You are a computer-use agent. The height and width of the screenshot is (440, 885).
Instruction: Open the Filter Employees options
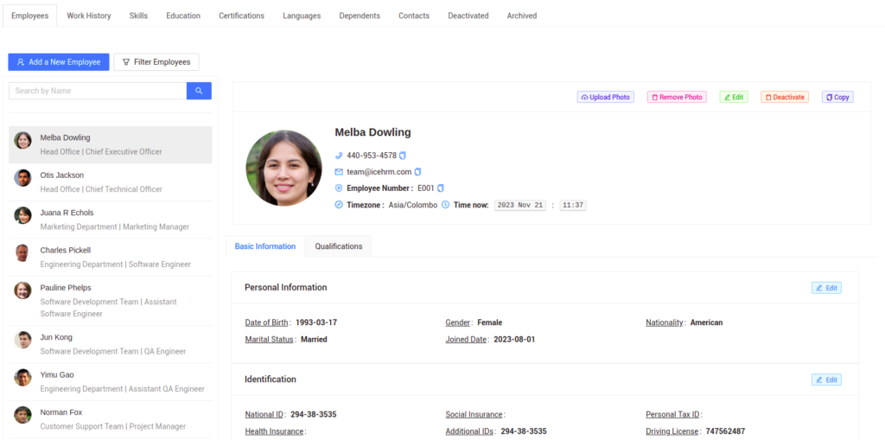[x=156, y=62]
